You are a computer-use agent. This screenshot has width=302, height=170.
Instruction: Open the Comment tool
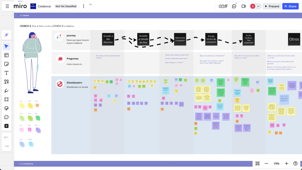coord(6,117)
